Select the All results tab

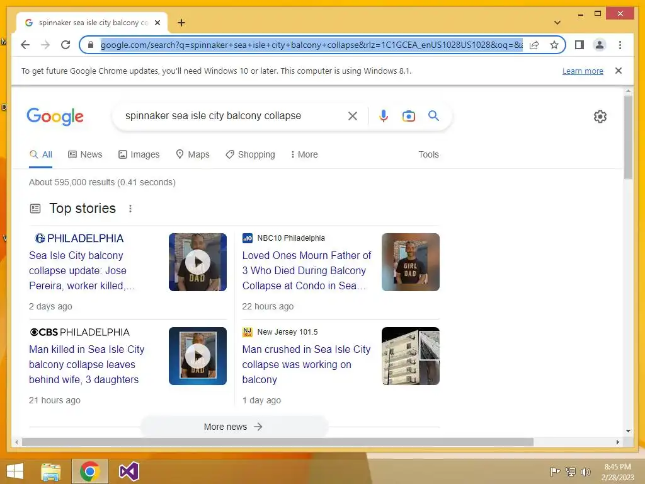point(41,154)
